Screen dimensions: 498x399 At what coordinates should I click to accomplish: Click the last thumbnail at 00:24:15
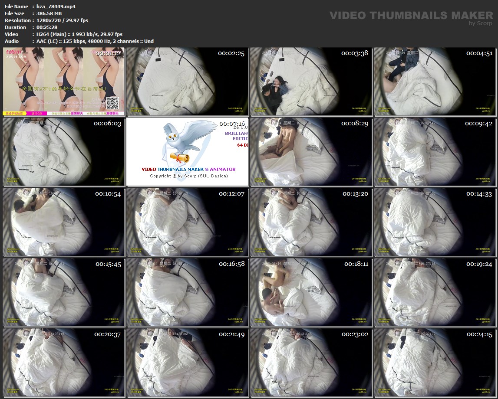[x=435, y=362]
